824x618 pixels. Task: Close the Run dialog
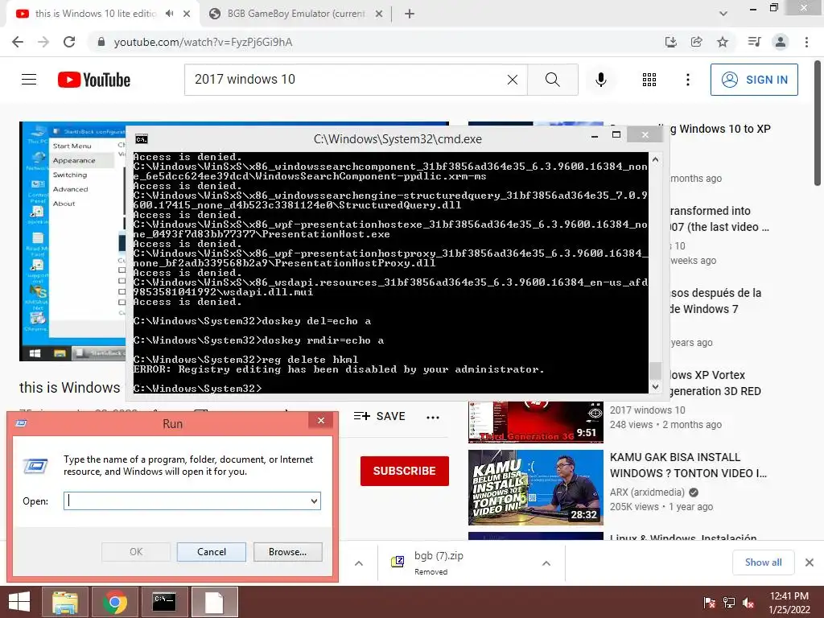tap(321, 420)
